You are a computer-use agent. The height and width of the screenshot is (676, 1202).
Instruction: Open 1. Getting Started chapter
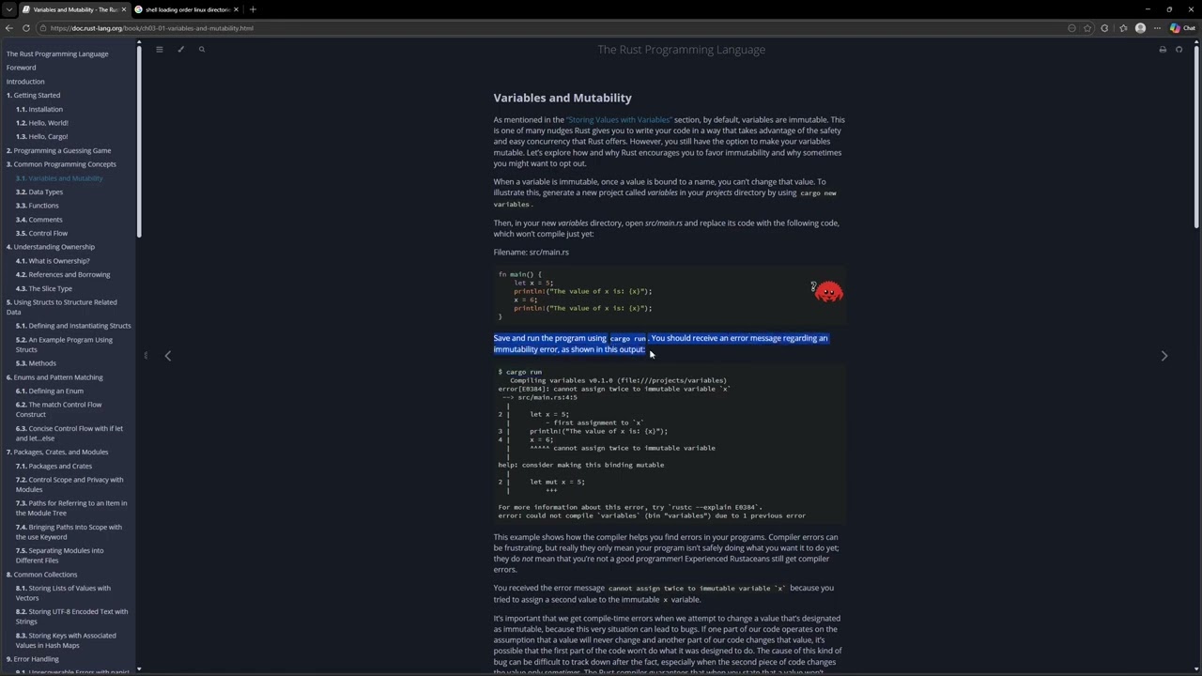[33, 95]
